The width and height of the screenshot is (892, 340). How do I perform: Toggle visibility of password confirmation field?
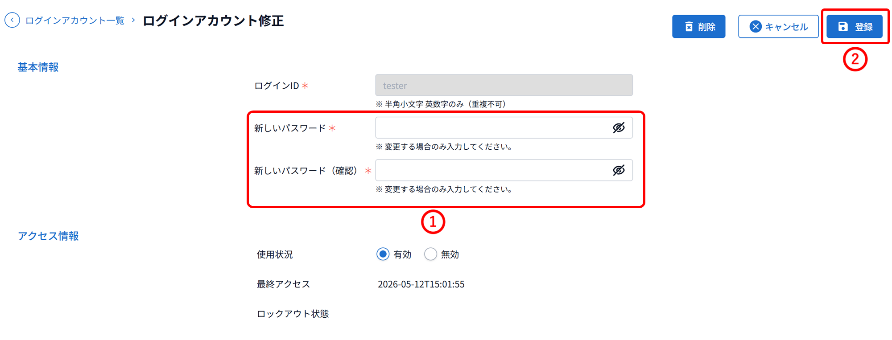[x=619, y=170]
